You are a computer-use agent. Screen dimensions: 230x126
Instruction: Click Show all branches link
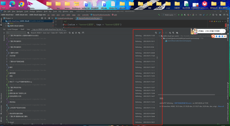(221, 106)
